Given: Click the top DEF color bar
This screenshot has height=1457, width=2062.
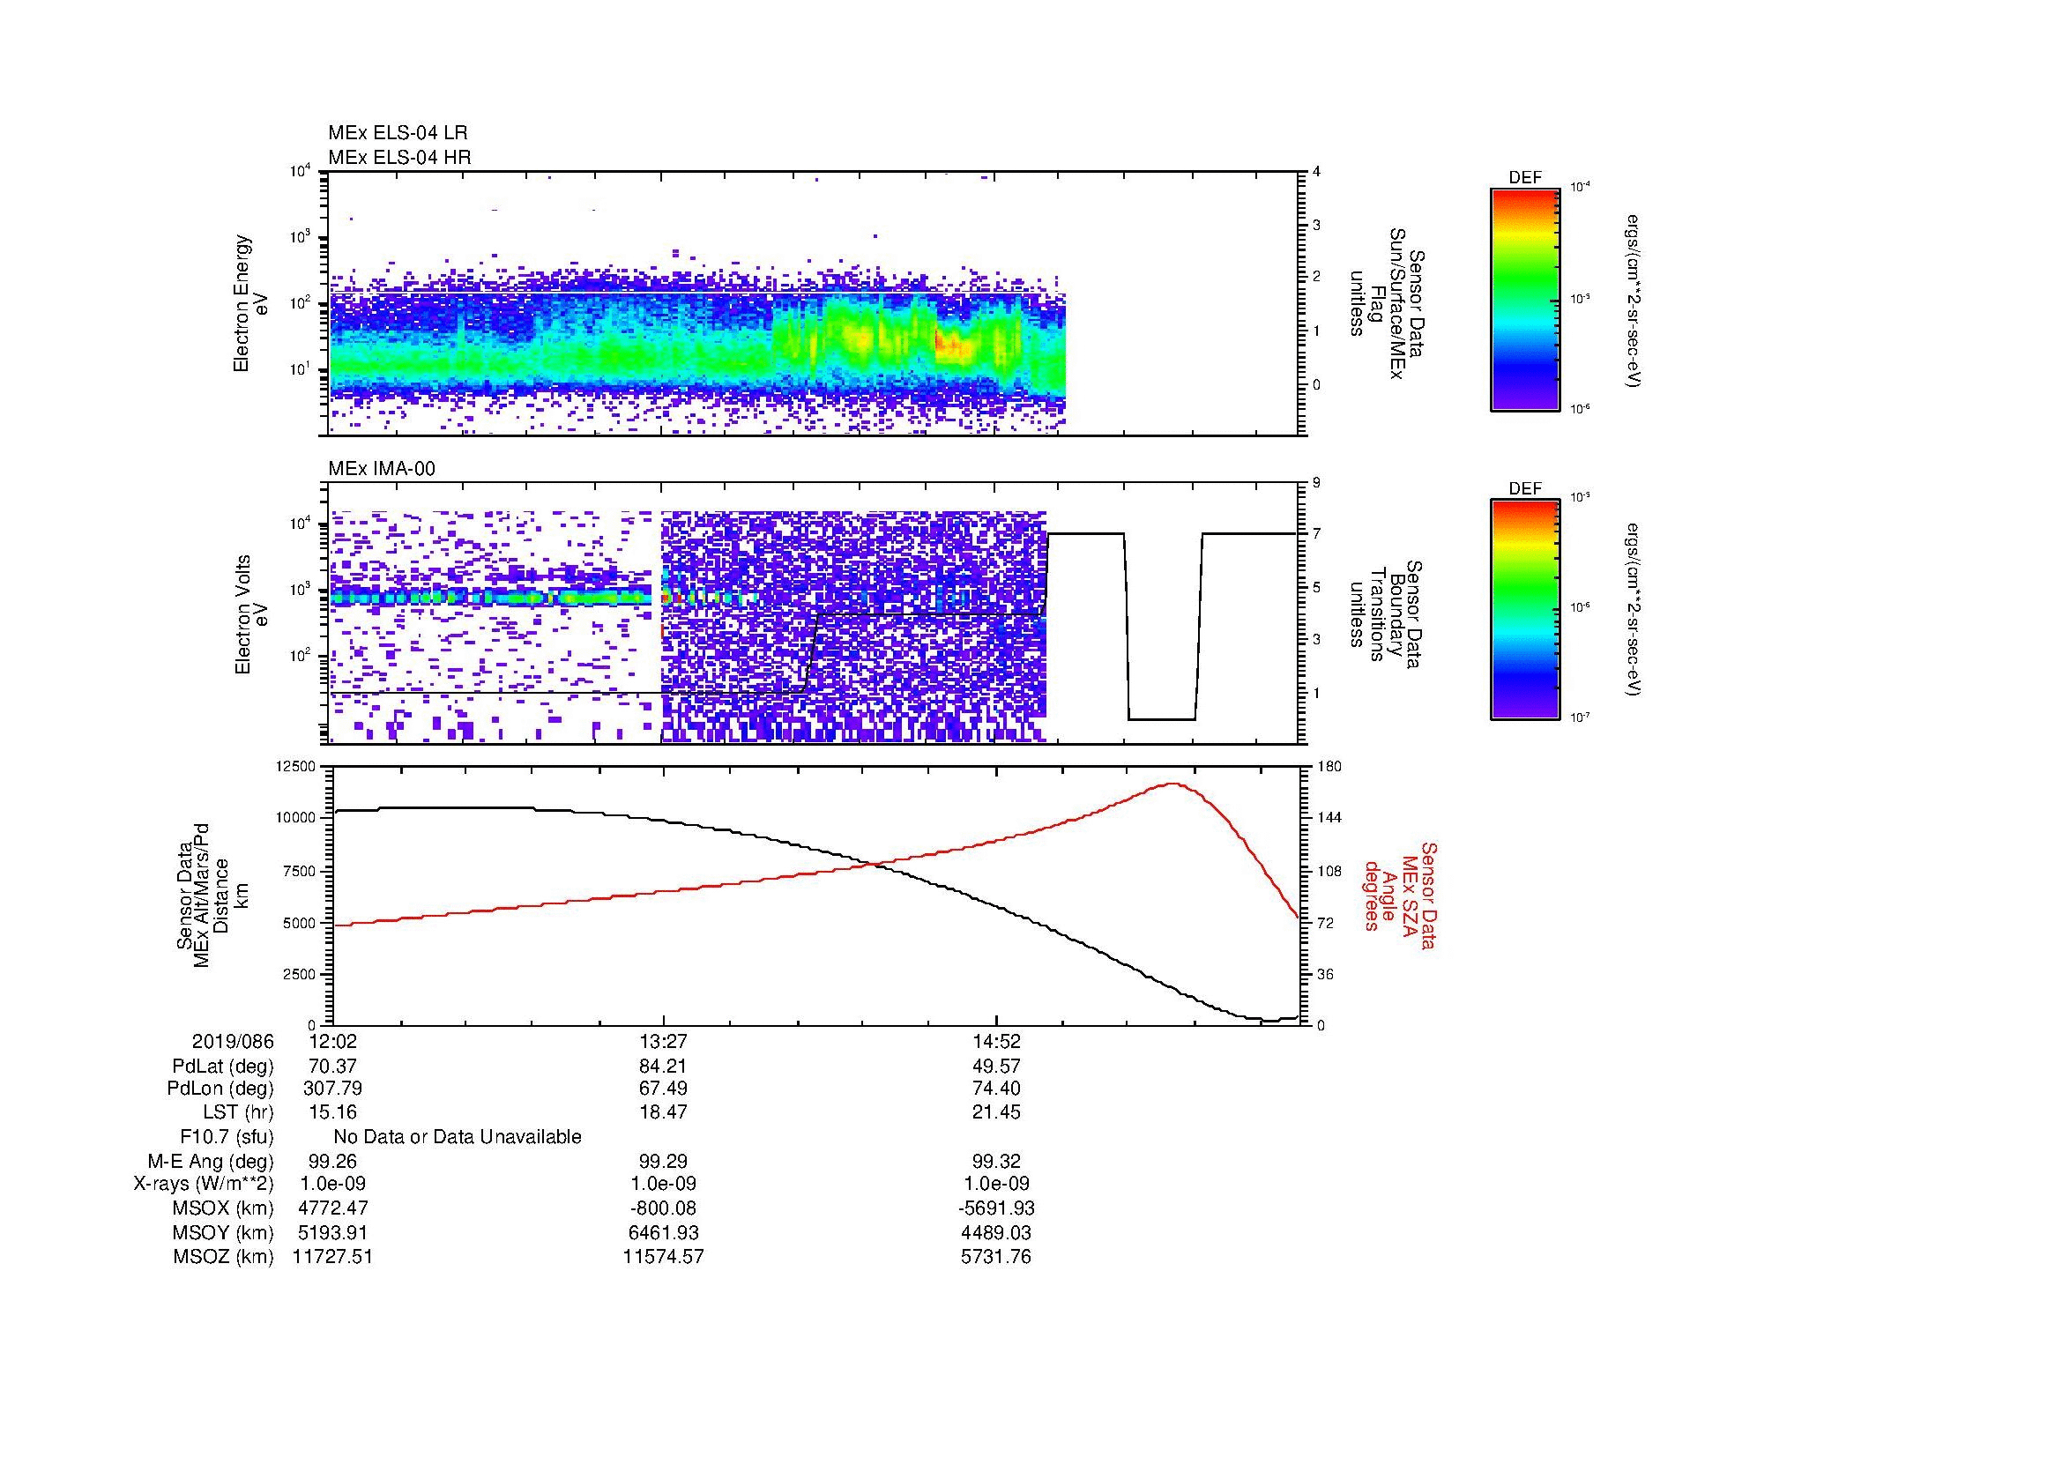Looking at the screenshot, I should point(1524,300).
